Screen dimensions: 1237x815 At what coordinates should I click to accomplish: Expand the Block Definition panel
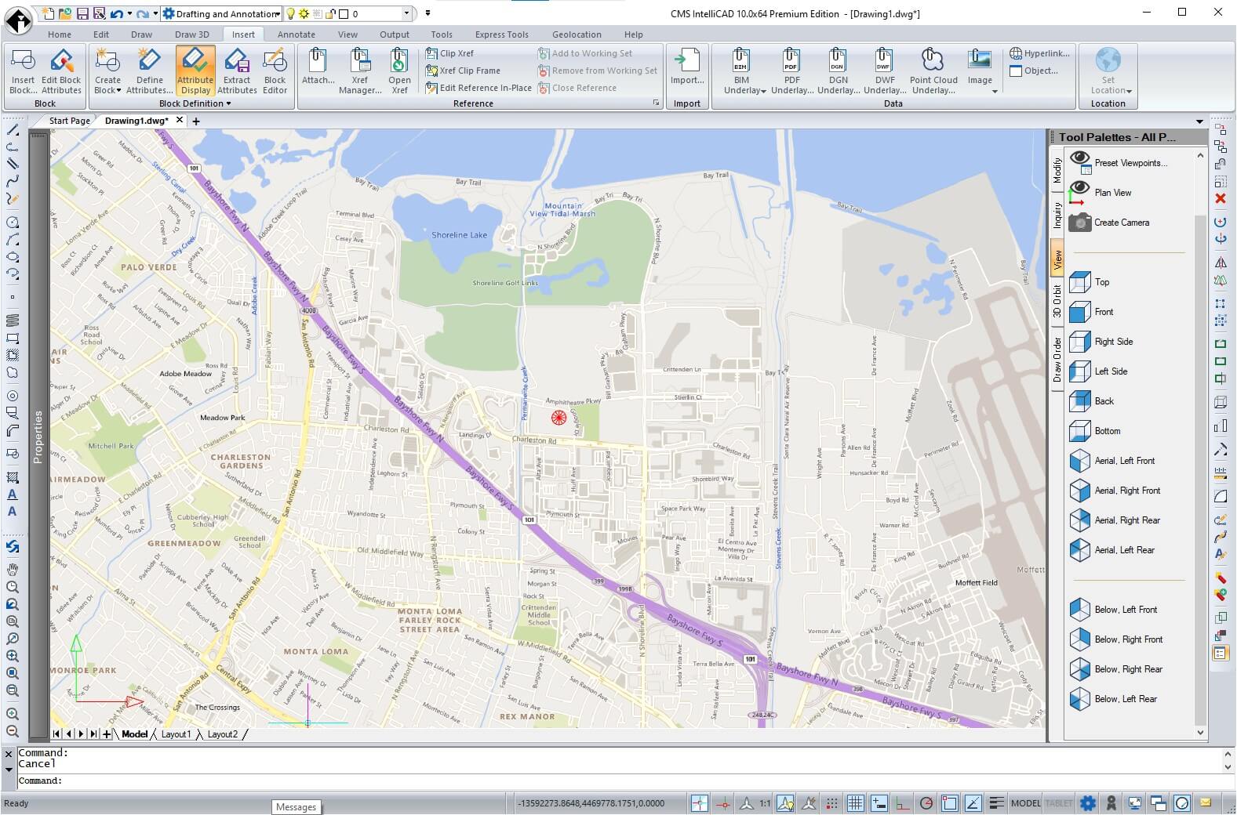(195, 103)
